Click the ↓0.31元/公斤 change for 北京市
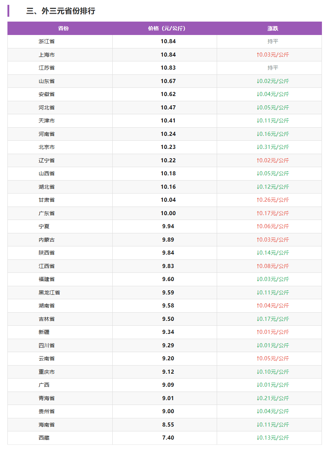329x450 pixels. coord(272,147)
